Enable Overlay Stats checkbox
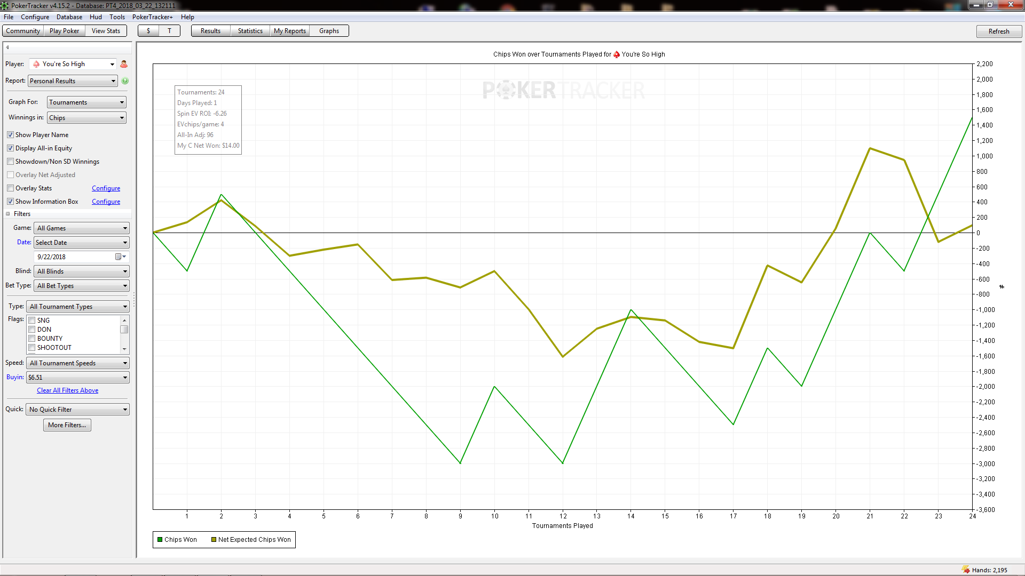The height and width of the screenshot is (576, 1025). [10, 188]
